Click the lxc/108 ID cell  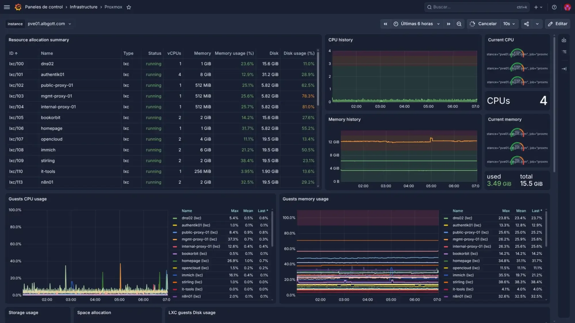tap(16, 150)
